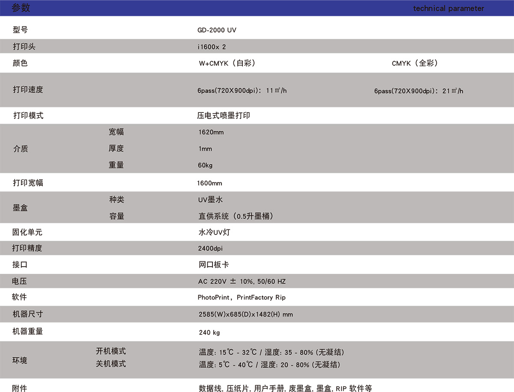Select the PhotoPrint, PrintFactory Rip value
This screenshot has height=392, width=514.
coord(242,297)
